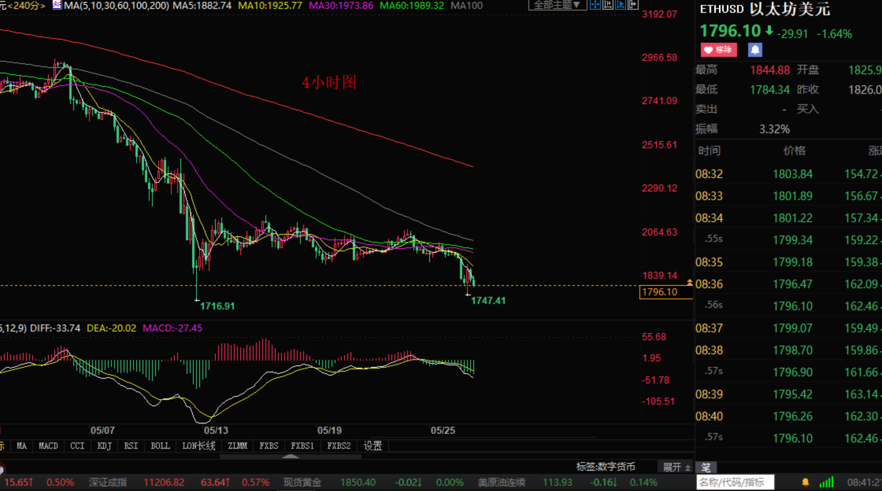This screenshot has width=882, height=491.
Task: Click the 美原油连续 quote in ticker bar
Action: pos(501,482)
